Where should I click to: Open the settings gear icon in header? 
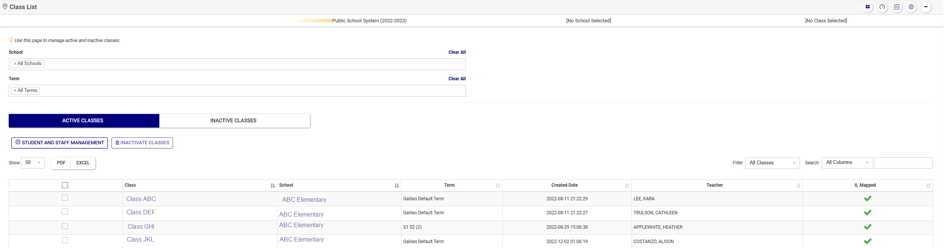911,7
